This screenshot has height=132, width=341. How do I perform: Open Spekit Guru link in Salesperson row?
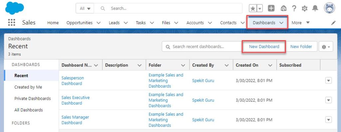203,80
